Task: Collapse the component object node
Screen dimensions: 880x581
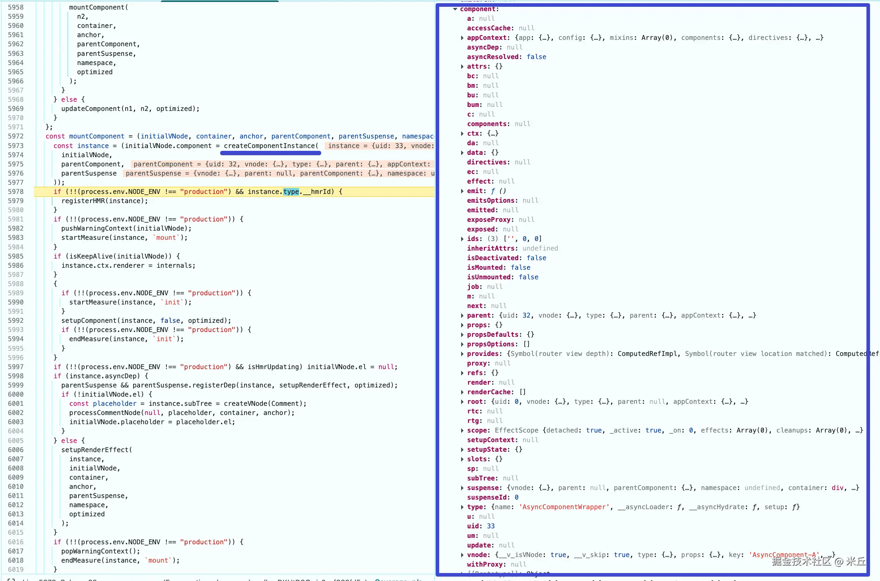Action: (x=455, y=9)
